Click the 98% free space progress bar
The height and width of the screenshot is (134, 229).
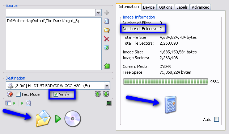(165, 81)
